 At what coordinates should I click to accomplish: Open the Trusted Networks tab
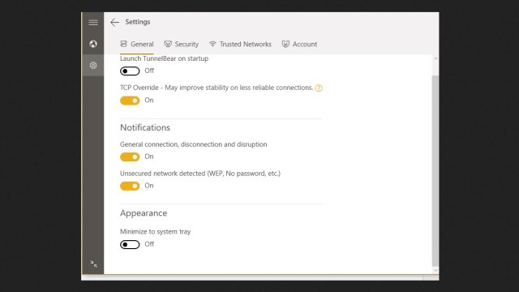point(240,44)
